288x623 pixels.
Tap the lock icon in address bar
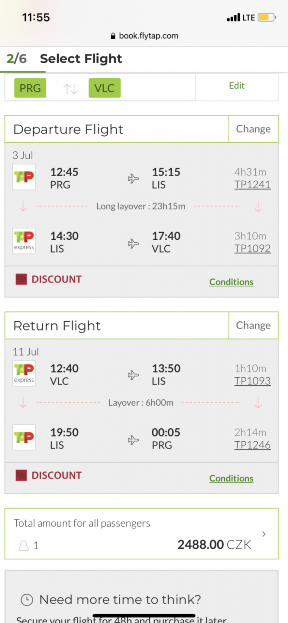[113, 36]
